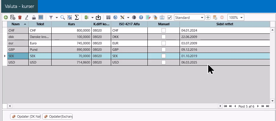The width and height of the screenshot is (276, 121).
Task: Click the grey table layout icon
Action: click(108, 17)
